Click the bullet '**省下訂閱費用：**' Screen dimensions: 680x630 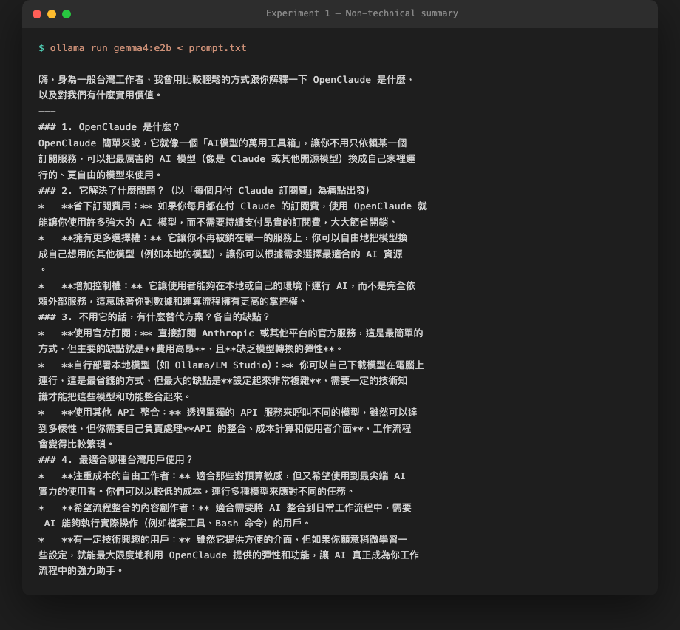point(106,206)
